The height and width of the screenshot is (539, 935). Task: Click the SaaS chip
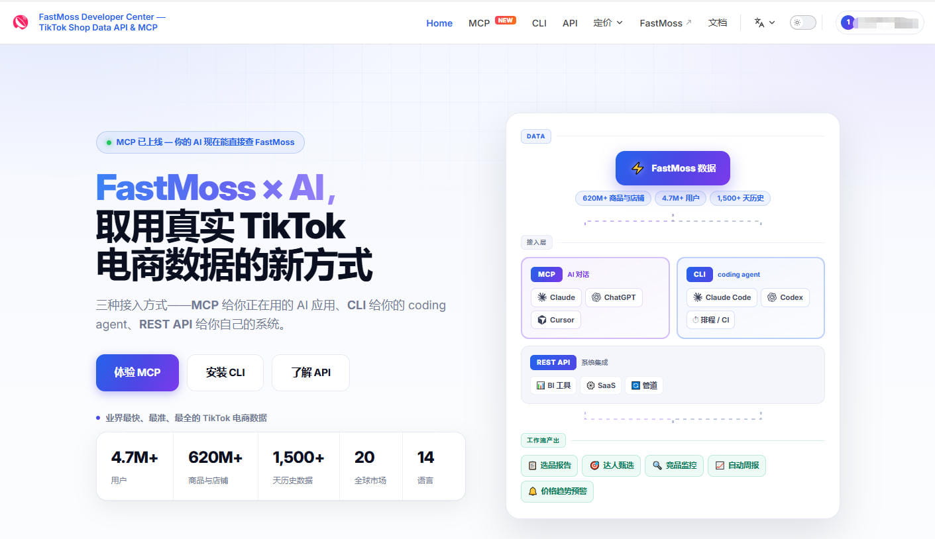(600, 385)
